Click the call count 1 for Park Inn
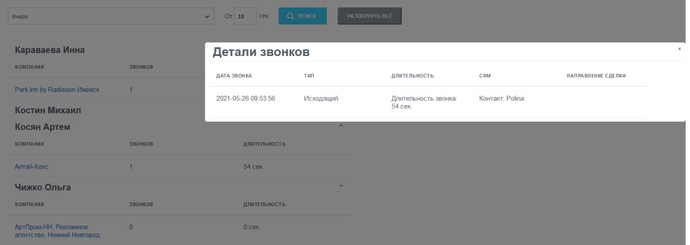690x245 pixels. (x=131, y=90)
